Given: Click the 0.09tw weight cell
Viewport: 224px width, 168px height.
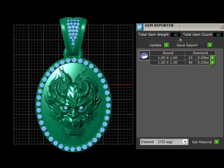Looking at the screenshot, I should pyautogui.click(x=203, y=58).
